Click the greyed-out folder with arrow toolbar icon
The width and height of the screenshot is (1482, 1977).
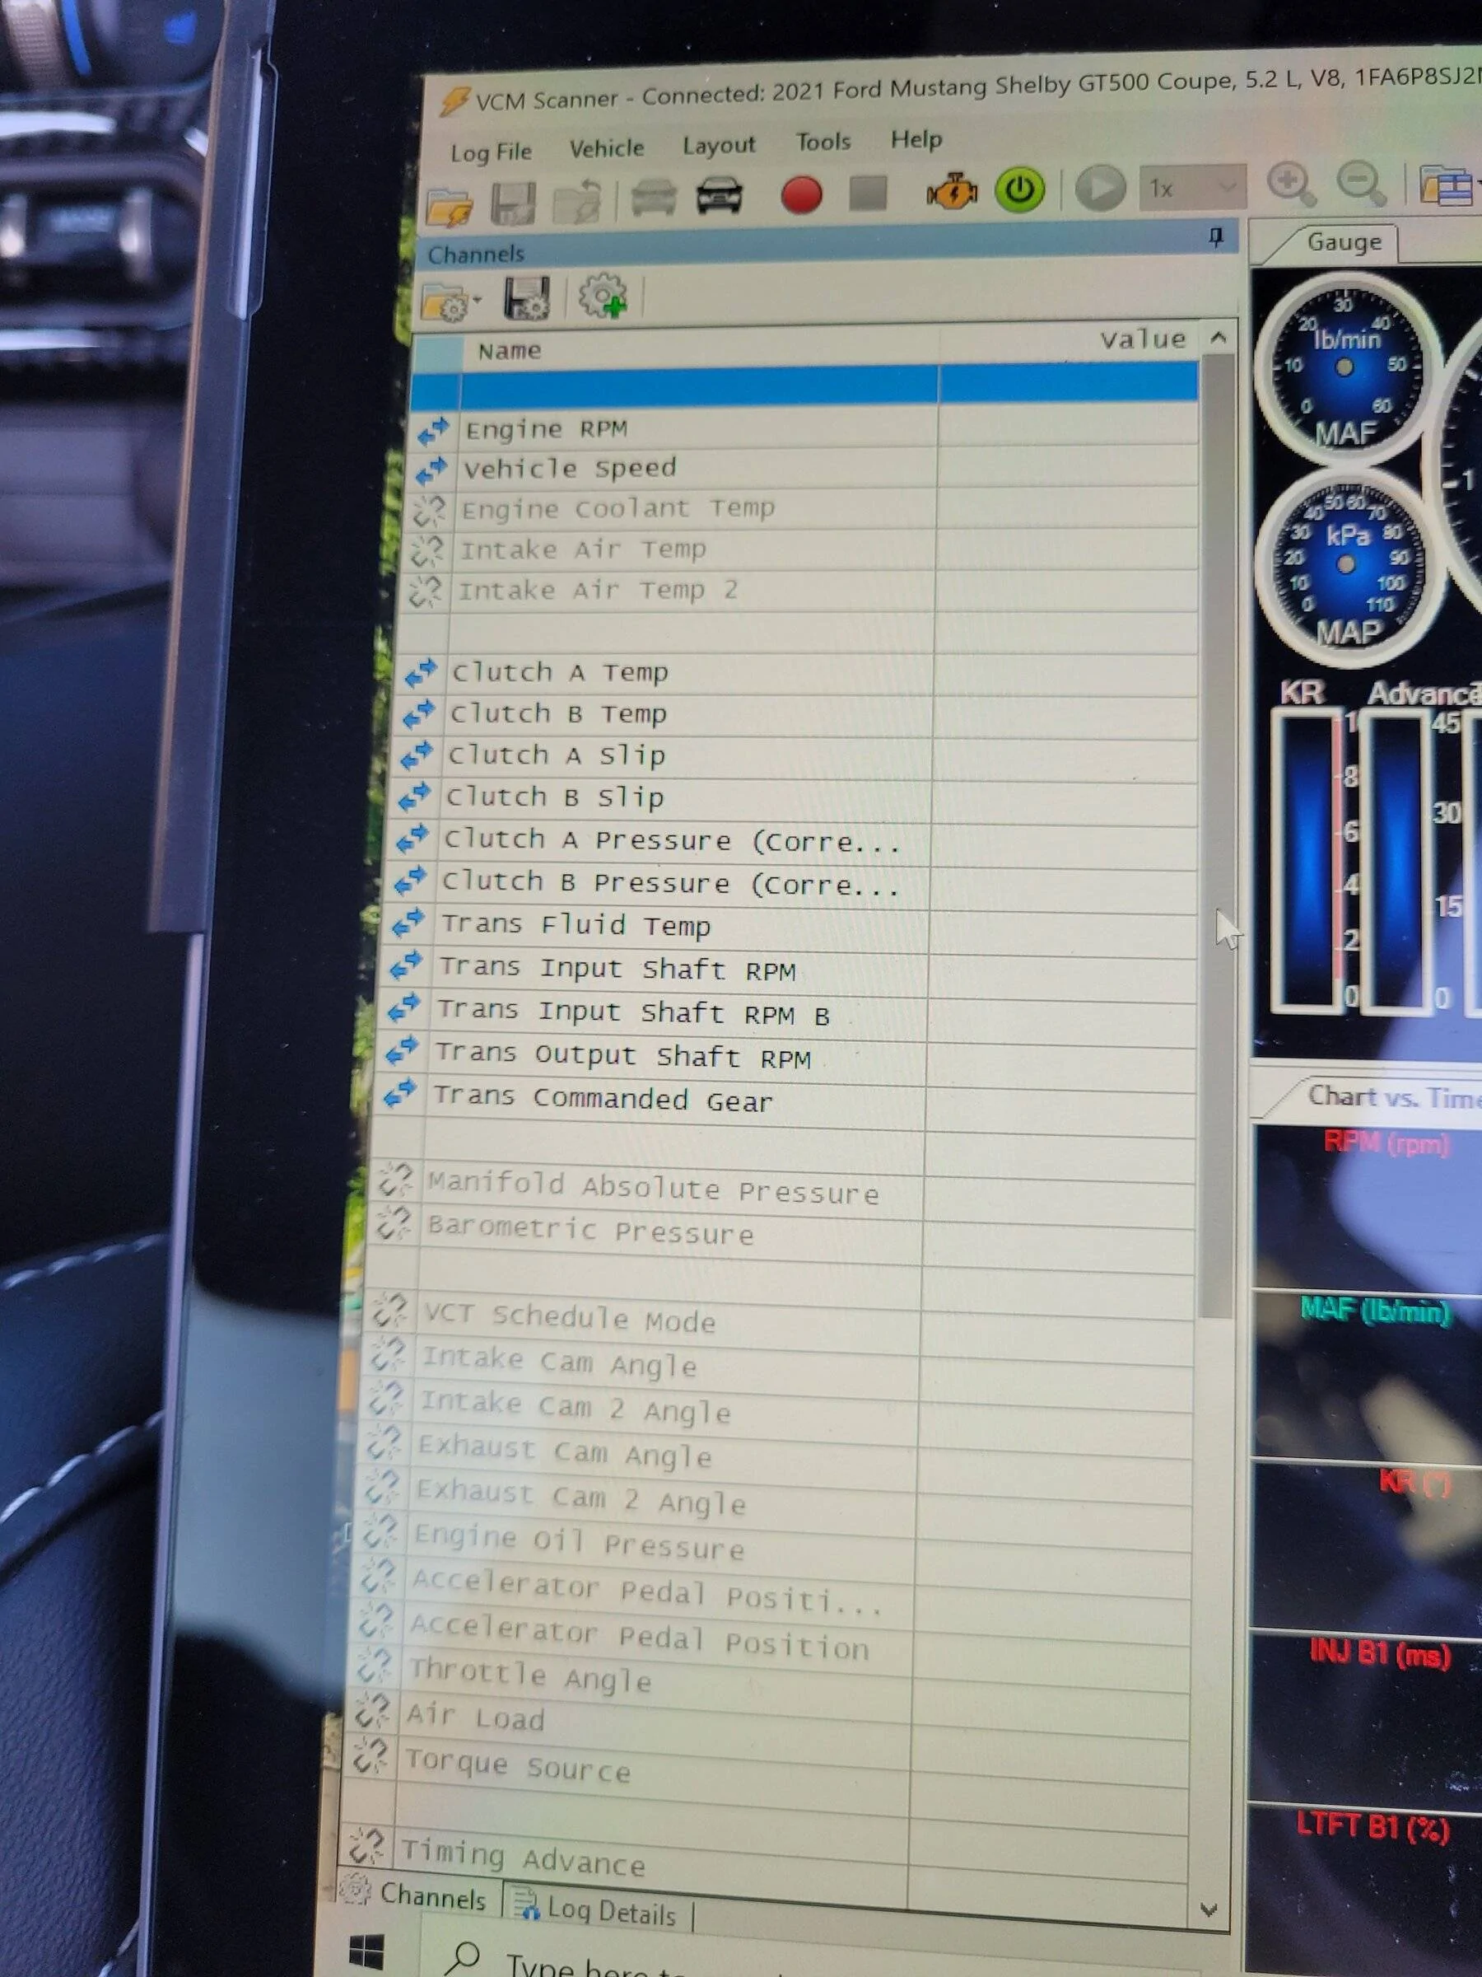[576, 200]
